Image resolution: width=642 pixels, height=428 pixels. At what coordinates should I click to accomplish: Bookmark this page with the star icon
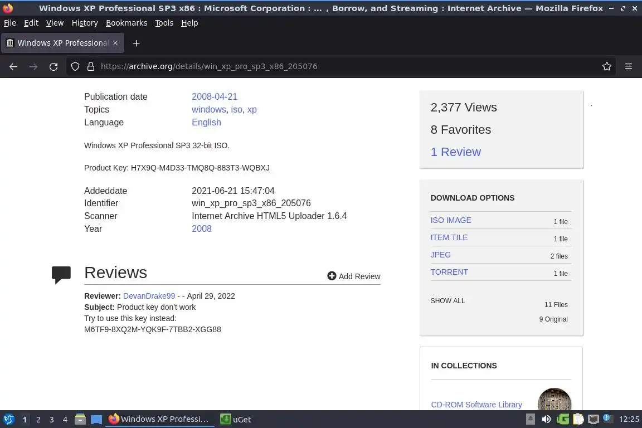(x=607, y=66)
